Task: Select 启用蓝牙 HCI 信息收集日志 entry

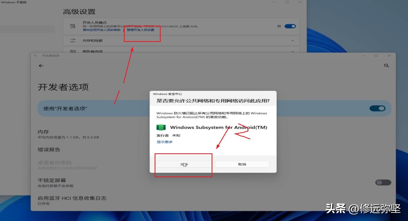Action: [x=72, y=200]
